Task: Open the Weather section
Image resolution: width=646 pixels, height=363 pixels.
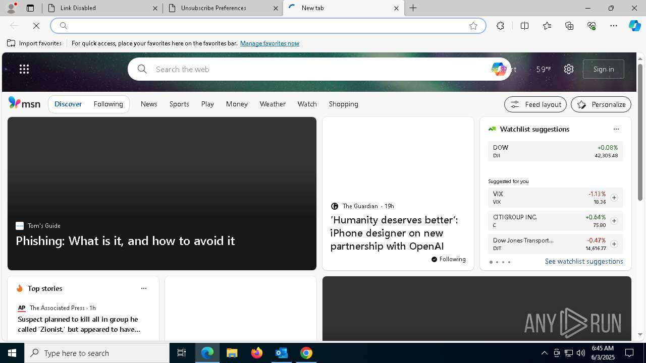Action: pos(273,104)
